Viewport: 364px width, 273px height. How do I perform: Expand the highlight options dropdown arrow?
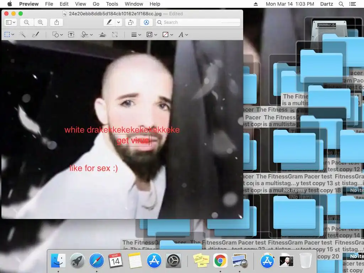pyautogui.click(x=119, y=22)
